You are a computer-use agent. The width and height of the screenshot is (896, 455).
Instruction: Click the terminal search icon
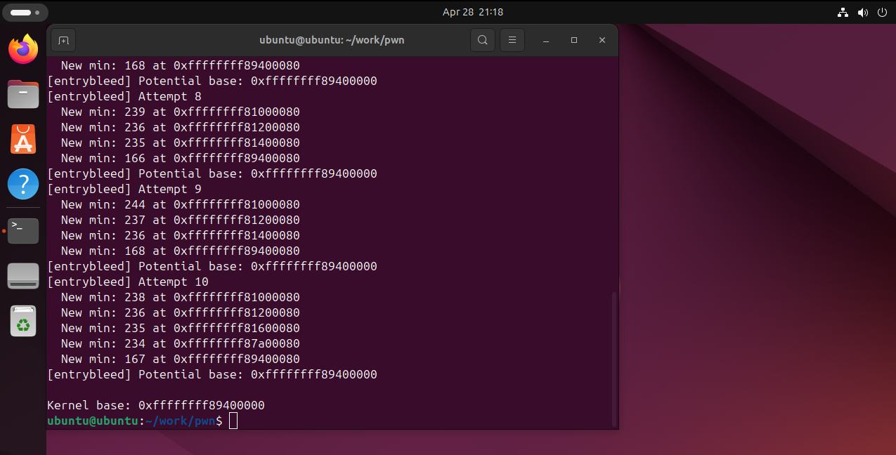[x=482, y=40]
